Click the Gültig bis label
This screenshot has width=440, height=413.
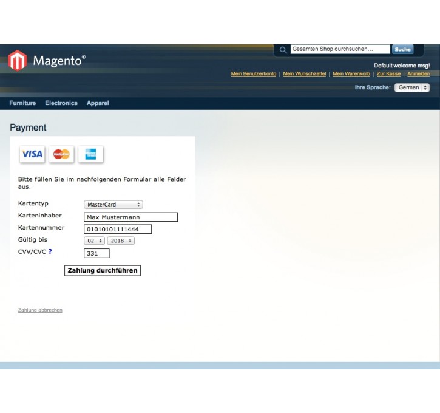pos(33,239)
